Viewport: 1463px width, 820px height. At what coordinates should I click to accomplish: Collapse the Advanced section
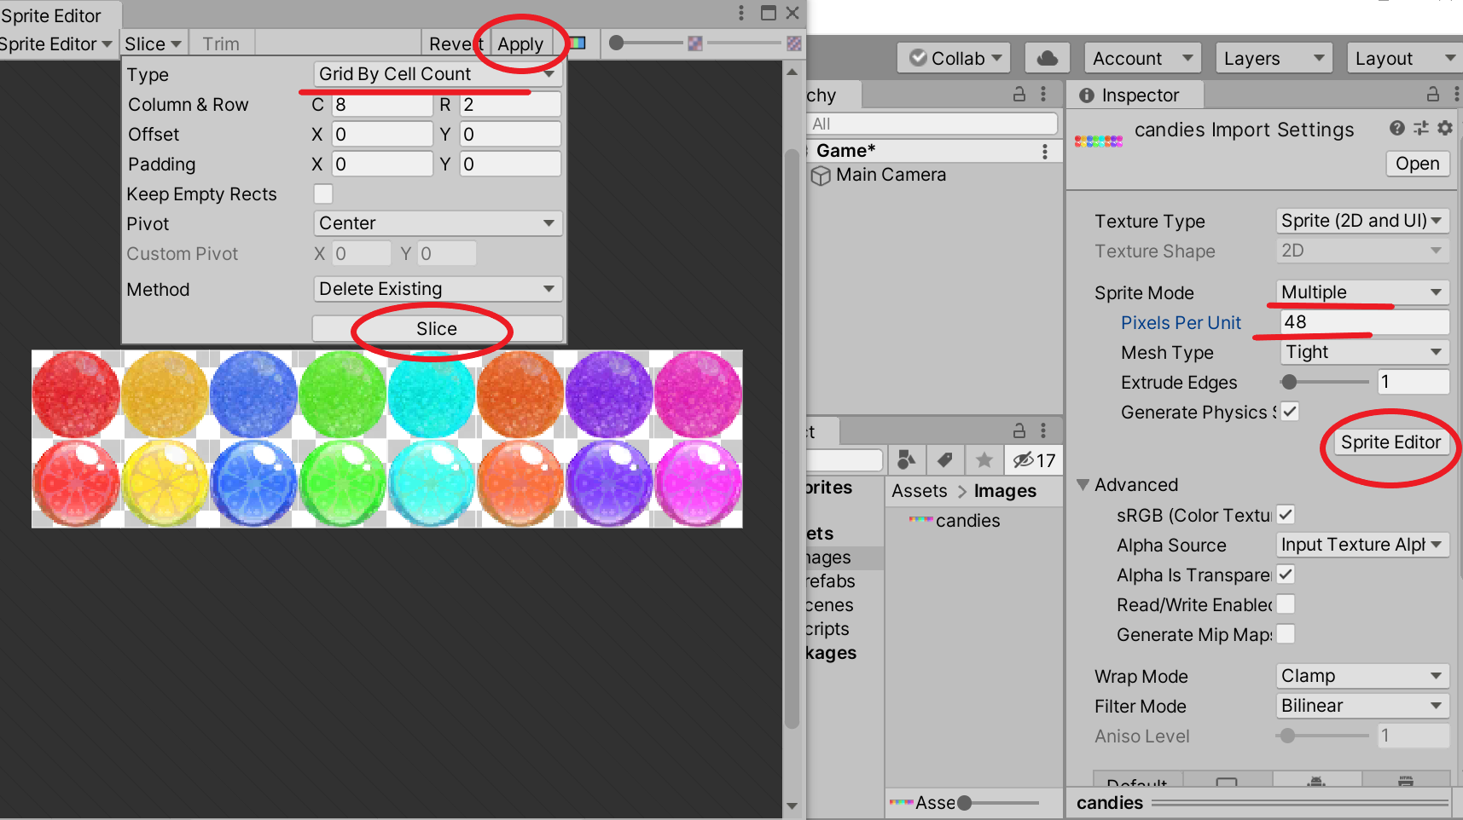[x=1083, y=485]
